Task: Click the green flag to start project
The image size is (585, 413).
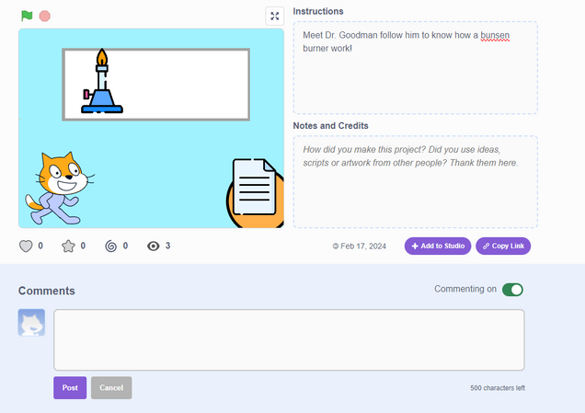Action: click(27, 16)
